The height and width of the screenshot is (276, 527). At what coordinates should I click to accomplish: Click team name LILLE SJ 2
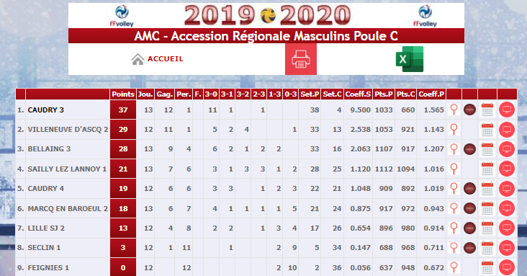click(x=46, y=228)
